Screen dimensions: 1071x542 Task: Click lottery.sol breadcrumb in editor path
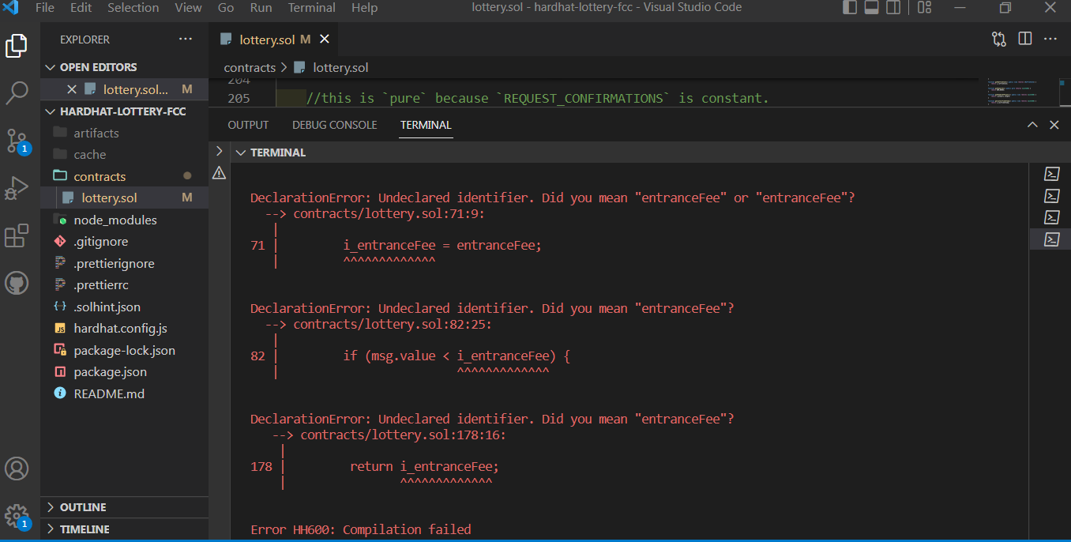340,67
